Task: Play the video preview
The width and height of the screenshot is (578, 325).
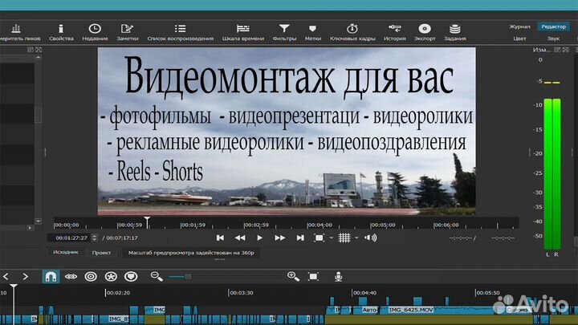Action: [259, 238]
